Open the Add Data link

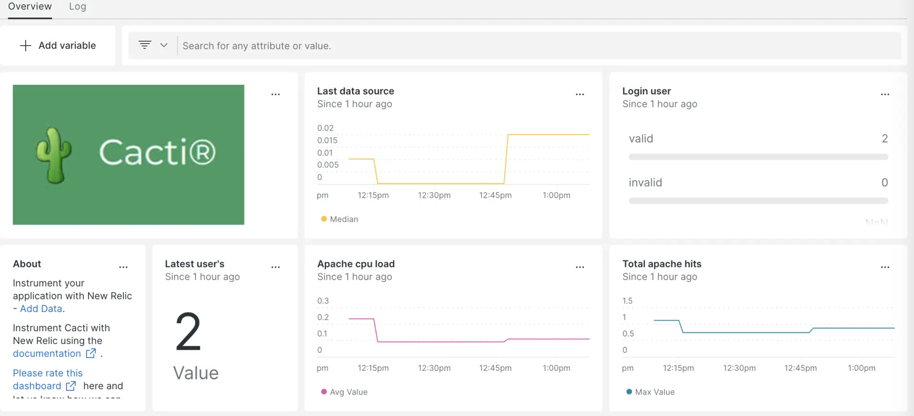point(41,309)
